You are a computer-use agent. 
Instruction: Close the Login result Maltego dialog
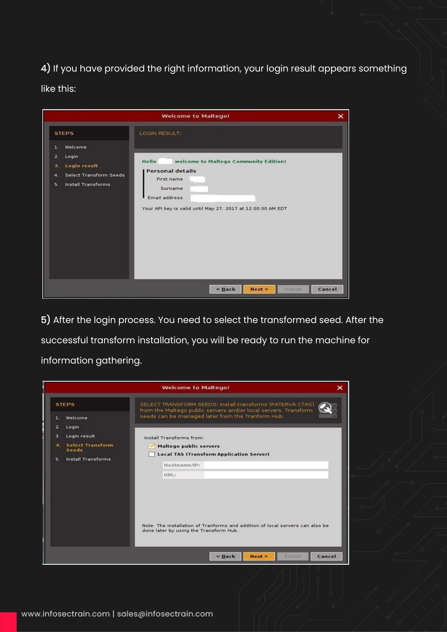pos(340,116)
